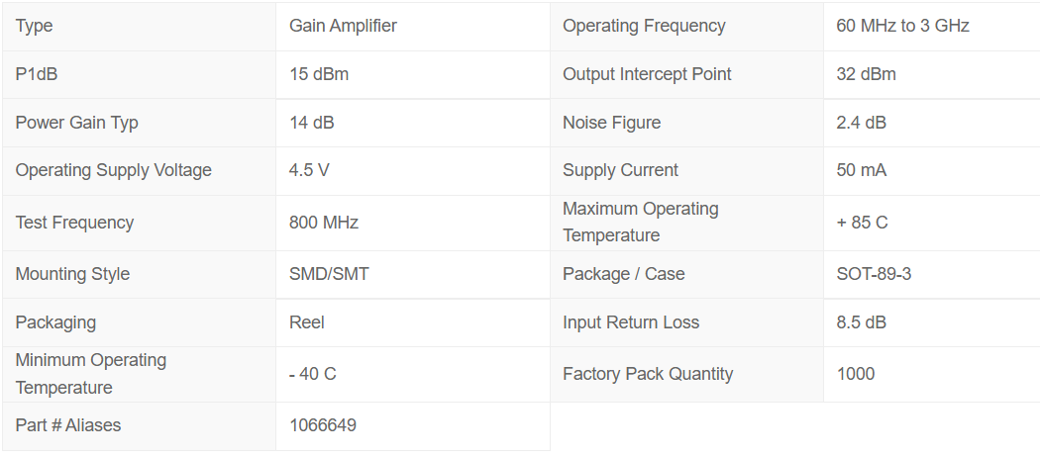
Task: Select the part alias number '1066649'
Action: [x=322, y=425]
